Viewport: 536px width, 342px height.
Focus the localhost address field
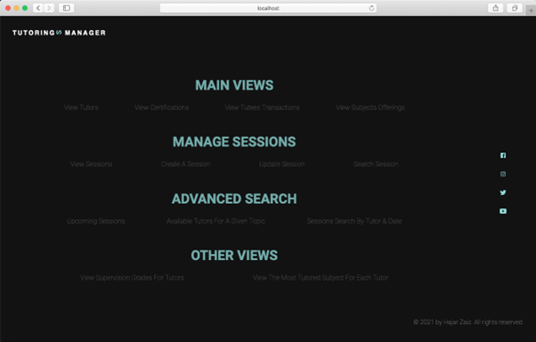tap(268, 8)
